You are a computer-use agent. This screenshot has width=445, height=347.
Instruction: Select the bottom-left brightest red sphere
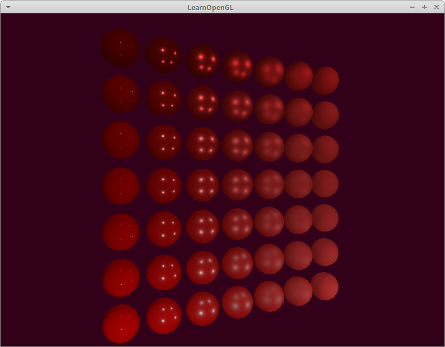pos(121,323)
